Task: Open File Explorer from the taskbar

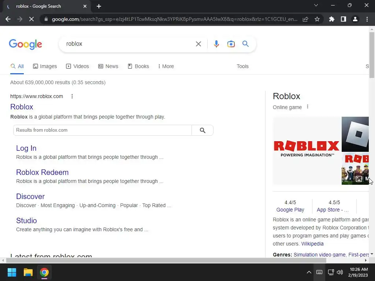Action: (x=28, y=272)
